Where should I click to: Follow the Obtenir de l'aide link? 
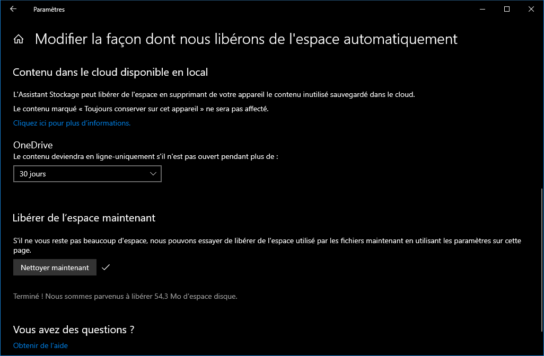pos(40,345)
